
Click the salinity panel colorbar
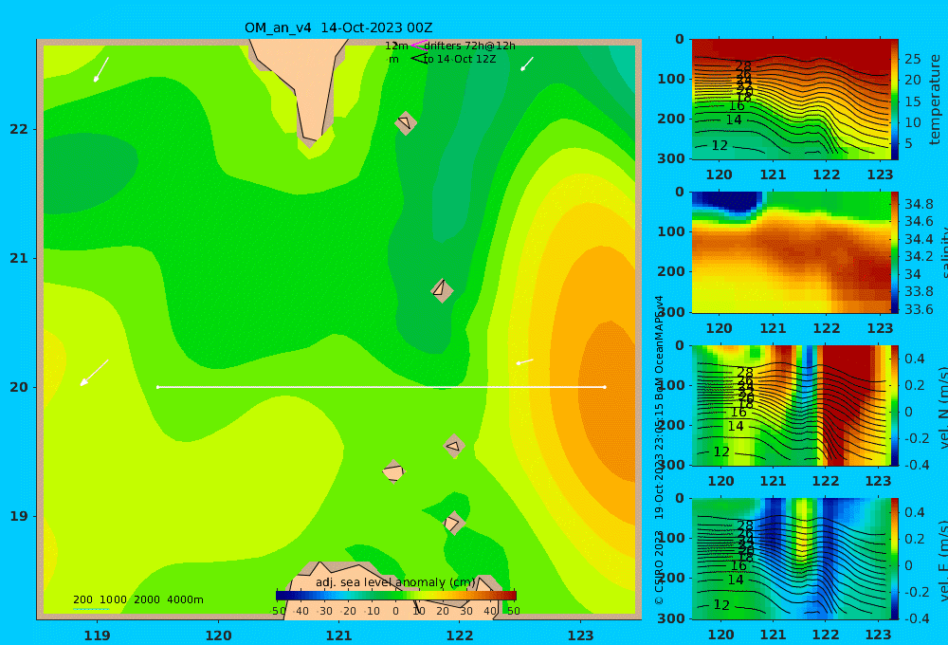tap(894, 252)
